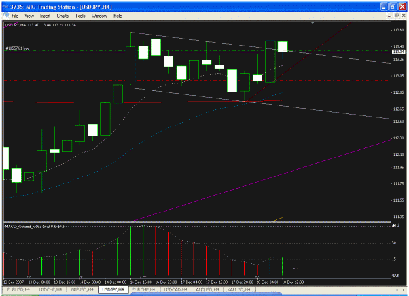Click the 113.60 price scale label
The height and width of the screenshot is (296, 409).
[x=399, y=30]
